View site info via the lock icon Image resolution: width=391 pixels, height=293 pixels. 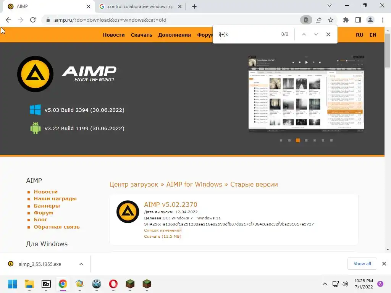tap(48, 20)
